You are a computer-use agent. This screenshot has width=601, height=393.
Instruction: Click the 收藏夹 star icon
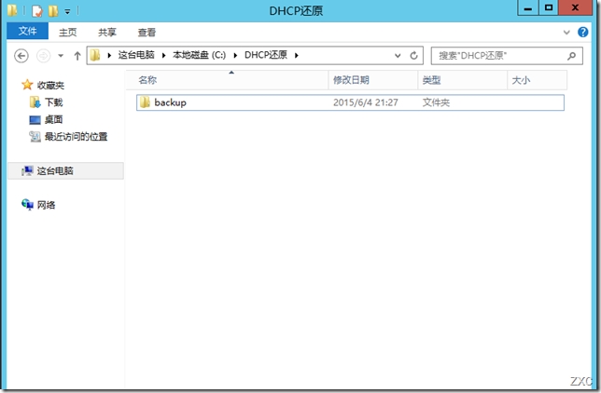27,85
